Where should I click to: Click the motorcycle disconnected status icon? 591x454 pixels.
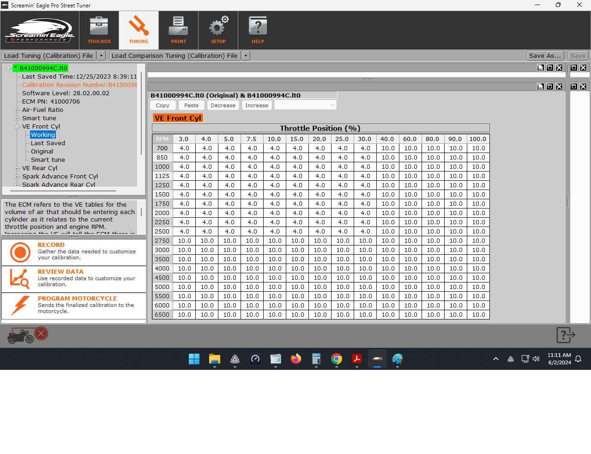click(x=28, y=335)
